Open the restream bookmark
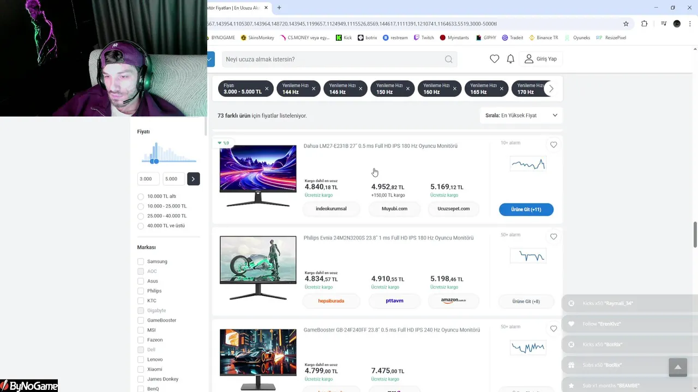698x392 pixels. 395,38
